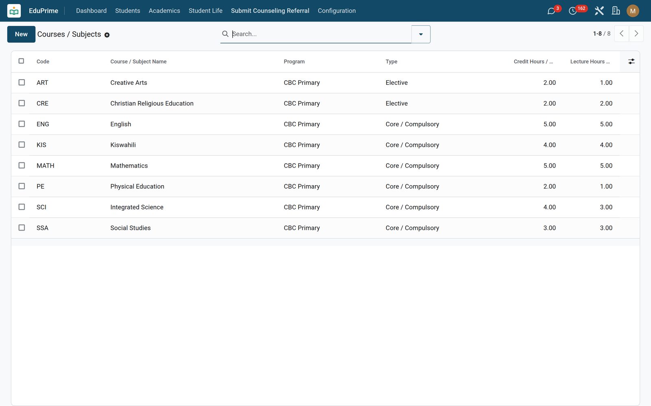Open the Students menu
651x406 pixels.
pos(127,11)
